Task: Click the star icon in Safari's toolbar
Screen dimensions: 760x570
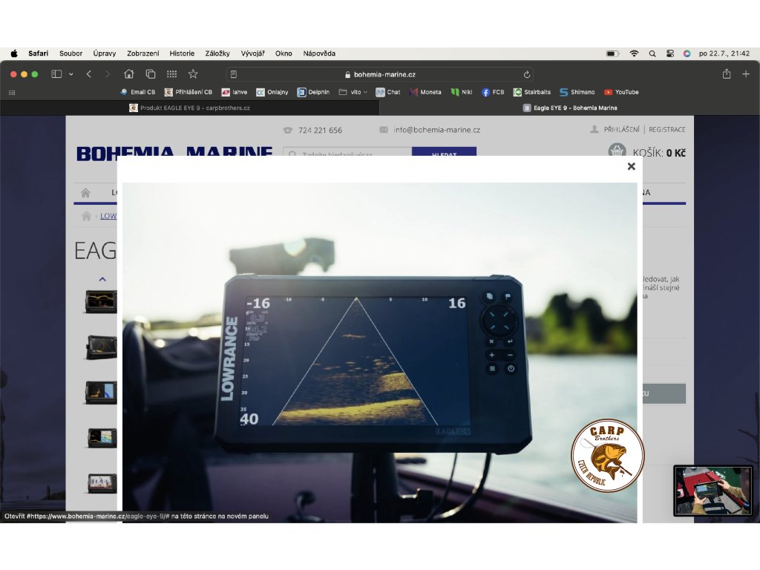Action: click(x=193, y=73)
